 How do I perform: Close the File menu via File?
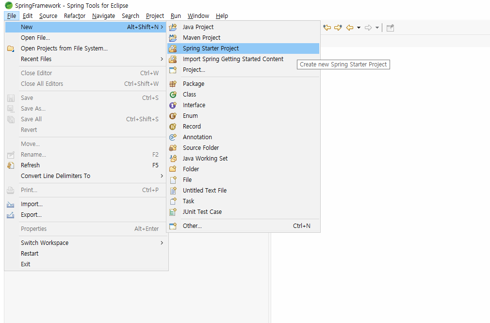pyautogui.click(x=12, y=16)
